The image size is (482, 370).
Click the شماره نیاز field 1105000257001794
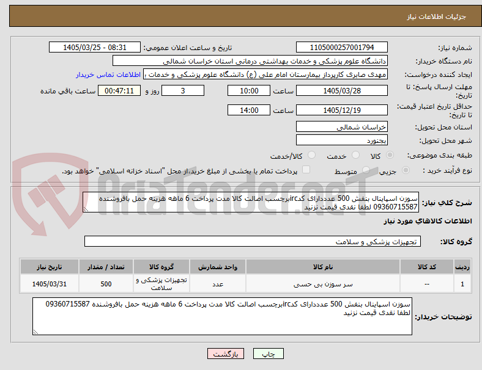(342, 48)
